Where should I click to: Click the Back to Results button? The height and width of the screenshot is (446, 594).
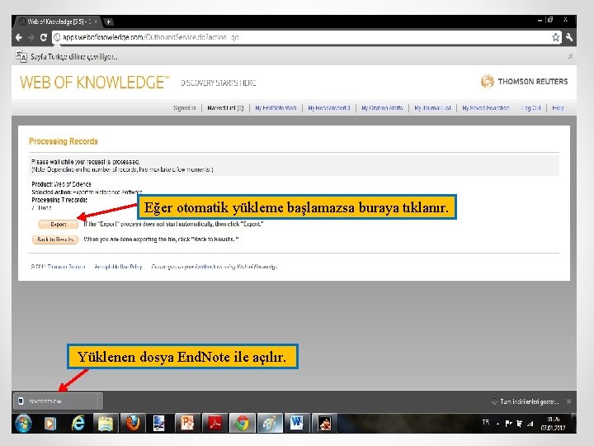click(x=55, y=240)
